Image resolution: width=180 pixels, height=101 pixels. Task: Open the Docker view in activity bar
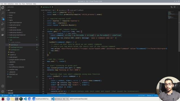[3, 35]
